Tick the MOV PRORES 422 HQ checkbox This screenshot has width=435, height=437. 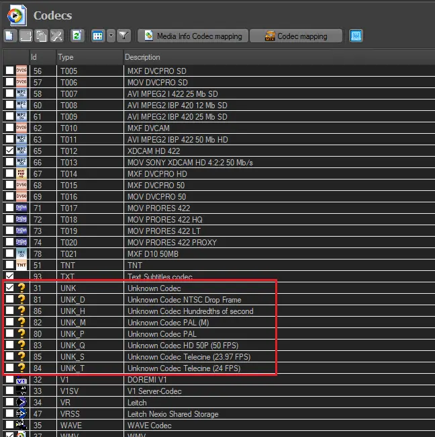click(9, 220)
